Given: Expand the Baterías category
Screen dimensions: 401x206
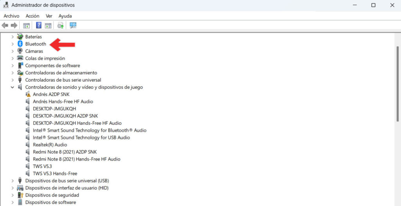Looking at the screenshot, I should click(13, 37).
